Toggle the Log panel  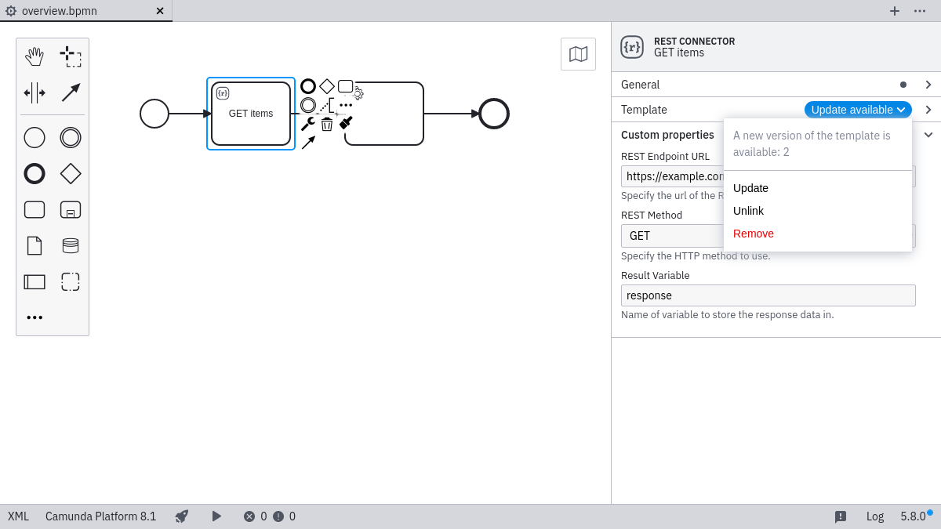point(874,516)
